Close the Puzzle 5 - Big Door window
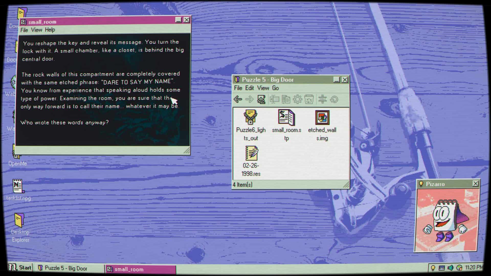The width and height of the screenshot is (491, 276). 345,80
